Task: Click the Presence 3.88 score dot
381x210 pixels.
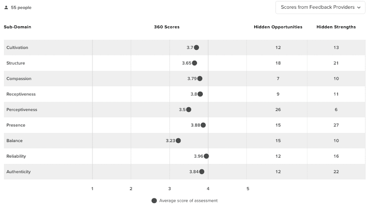Action: point(203,125)
